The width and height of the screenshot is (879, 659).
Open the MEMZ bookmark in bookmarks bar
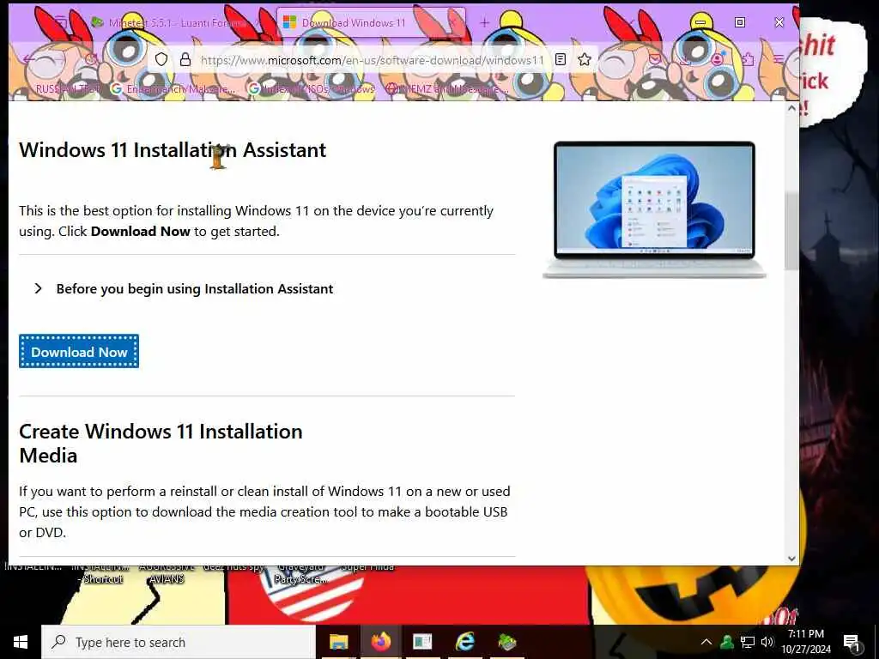[x=448, y=88]
